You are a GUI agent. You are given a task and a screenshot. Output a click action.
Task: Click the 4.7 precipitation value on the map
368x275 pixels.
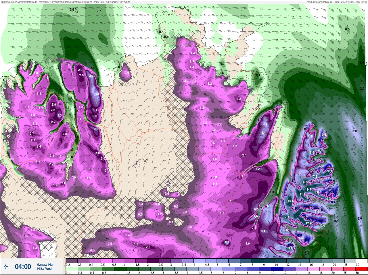(x=265, y=124)
